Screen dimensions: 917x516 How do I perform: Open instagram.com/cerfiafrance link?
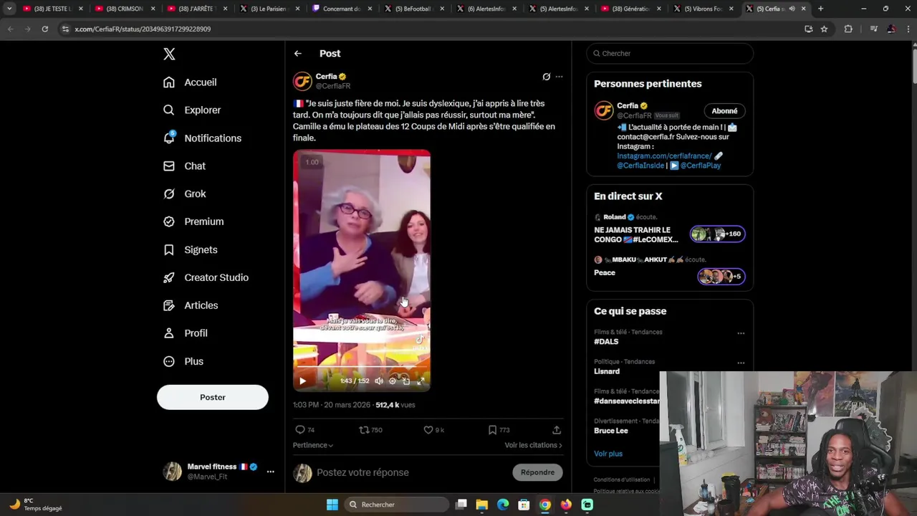point(664,156)
